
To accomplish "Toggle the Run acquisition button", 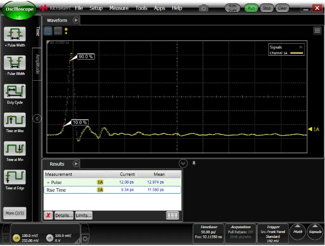I will click(250, 8).
